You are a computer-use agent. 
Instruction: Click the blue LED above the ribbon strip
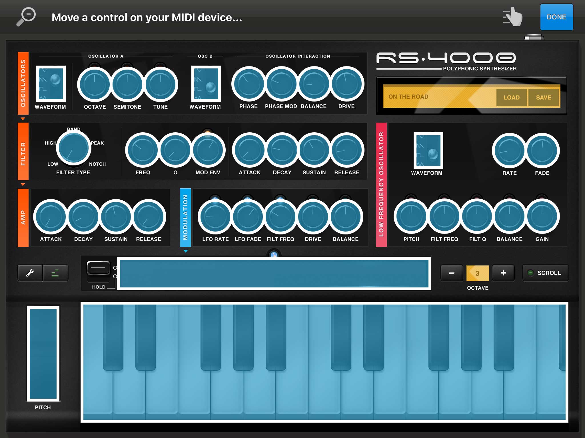pos(274,254)
